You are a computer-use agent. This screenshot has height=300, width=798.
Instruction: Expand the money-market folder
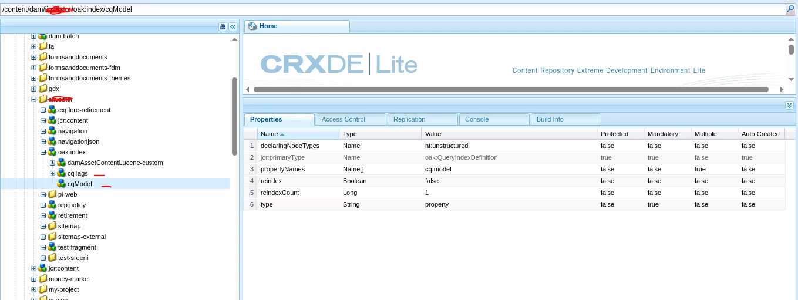[x=33, y=279]
